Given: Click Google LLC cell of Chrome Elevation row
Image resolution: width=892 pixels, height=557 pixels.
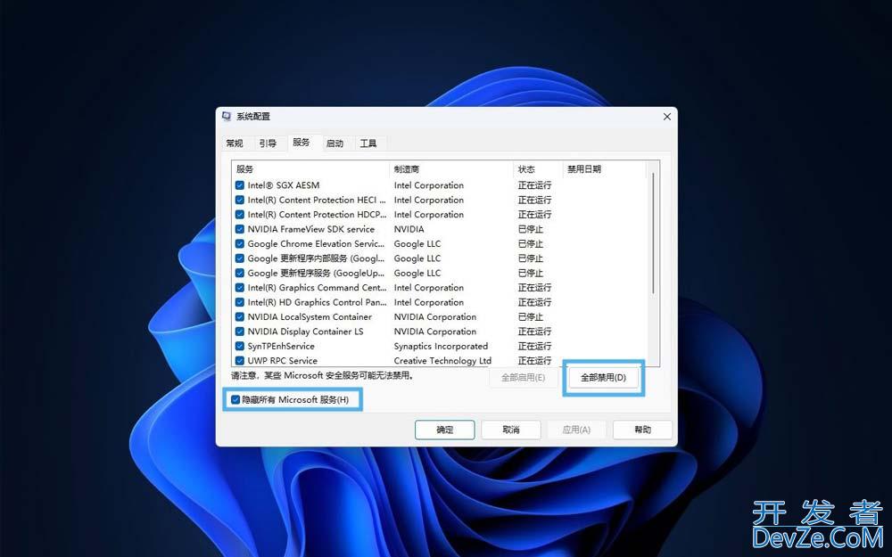Looking at the screenshot, I should coord(417,244).
